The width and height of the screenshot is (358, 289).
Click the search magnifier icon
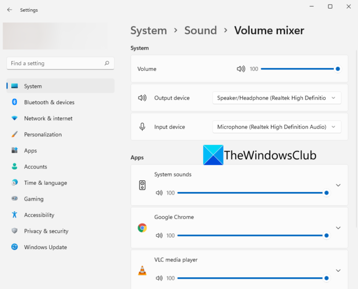click(x=107, y=63)
